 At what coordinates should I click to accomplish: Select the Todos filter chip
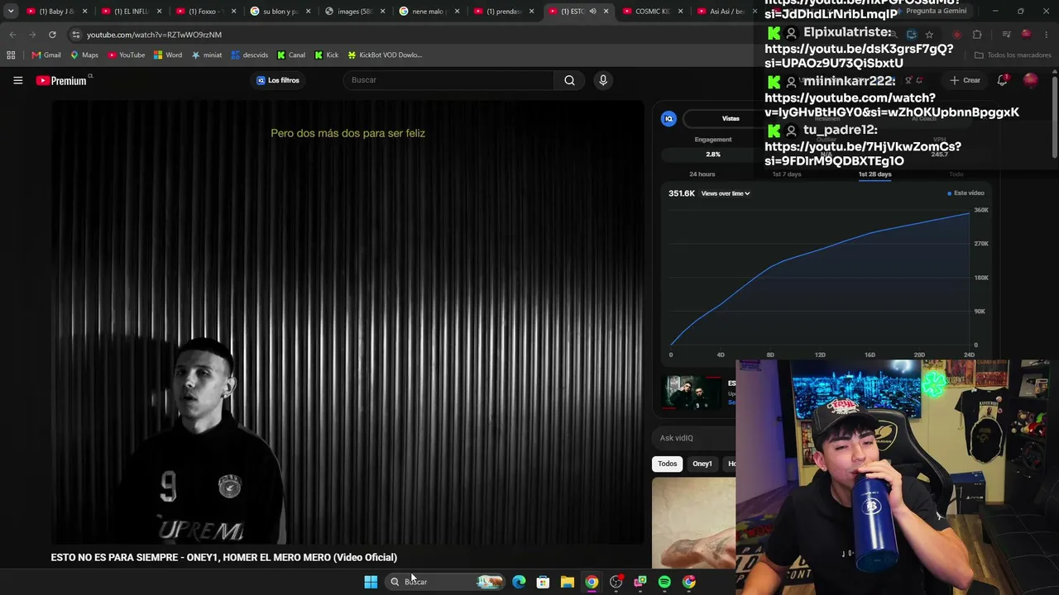668,464
